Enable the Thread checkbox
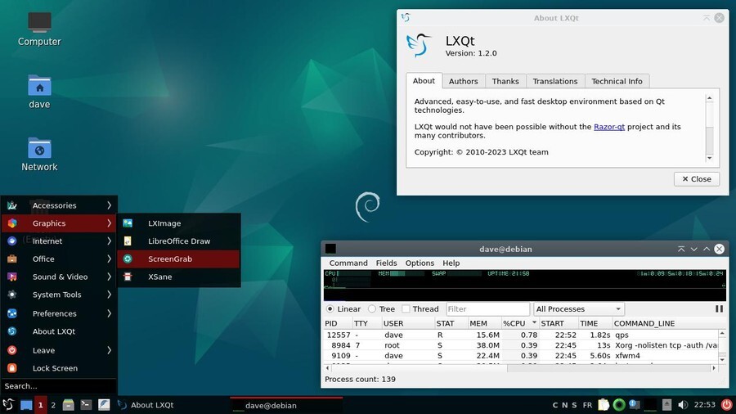 coord(406,308)
